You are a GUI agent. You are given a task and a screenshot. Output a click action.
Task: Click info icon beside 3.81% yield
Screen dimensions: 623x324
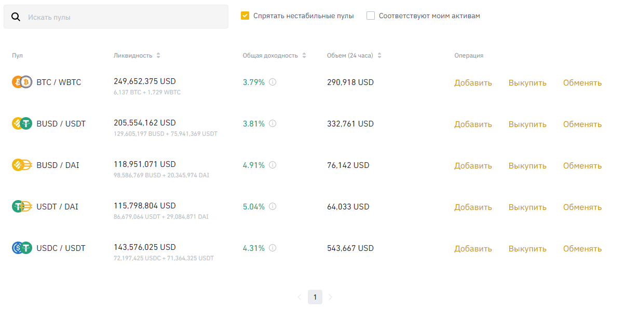tap(273, 123)
